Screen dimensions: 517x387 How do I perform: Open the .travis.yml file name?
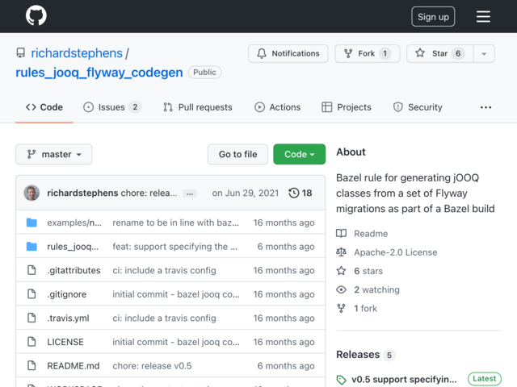pos(68,318)
